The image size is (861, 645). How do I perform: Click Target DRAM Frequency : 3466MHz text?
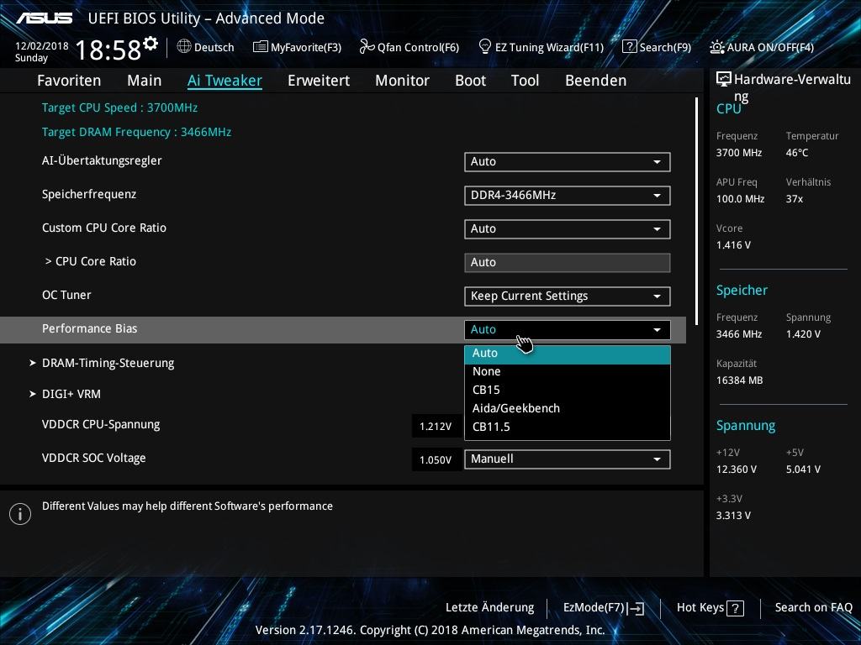pyautogui.click(x=136, y=132)
